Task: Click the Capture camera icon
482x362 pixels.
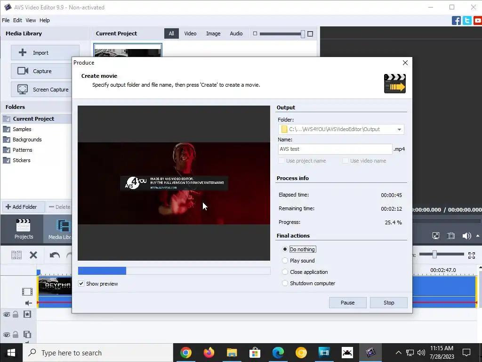Action: coord(23,71)
